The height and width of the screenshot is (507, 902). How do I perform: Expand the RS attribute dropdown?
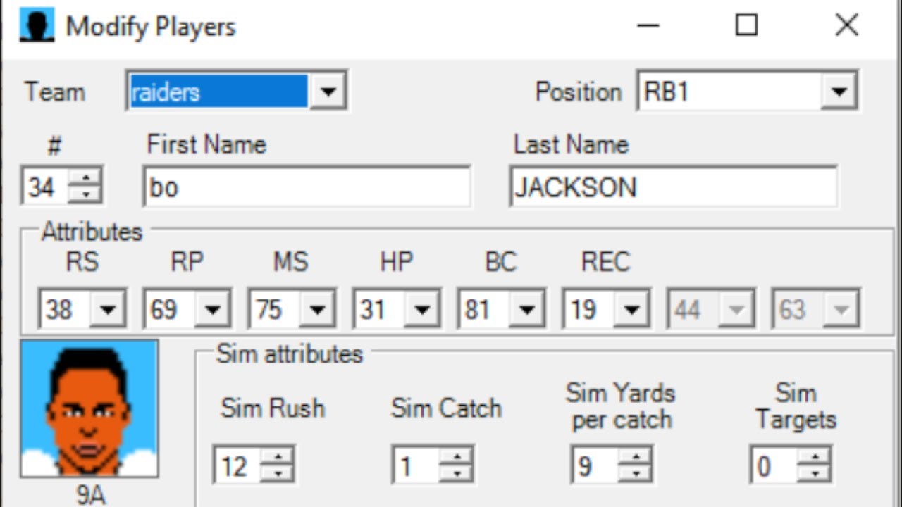[108, 309]
